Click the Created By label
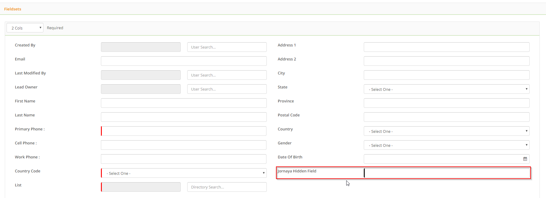 point(25,45)
